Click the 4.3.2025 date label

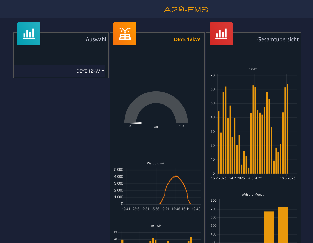255,178
